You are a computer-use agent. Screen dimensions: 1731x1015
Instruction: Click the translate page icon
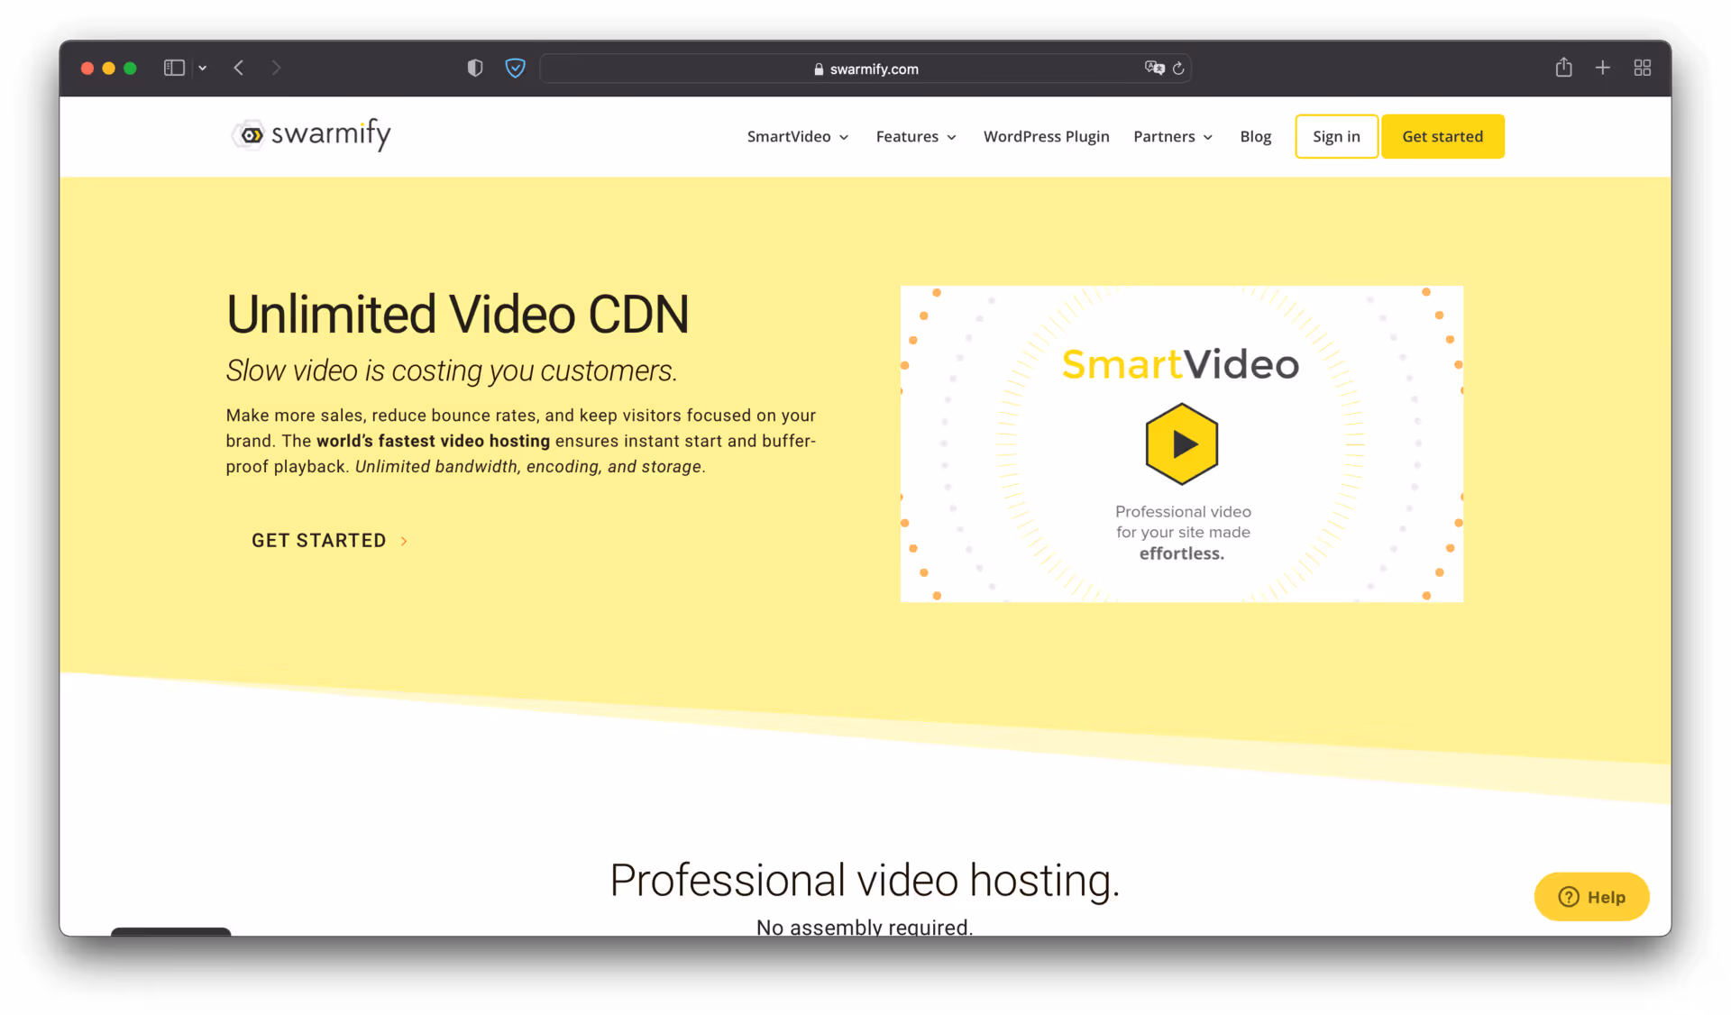click(x=1154, y=68)
